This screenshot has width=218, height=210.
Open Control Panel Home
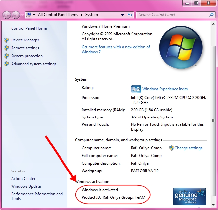29,28
